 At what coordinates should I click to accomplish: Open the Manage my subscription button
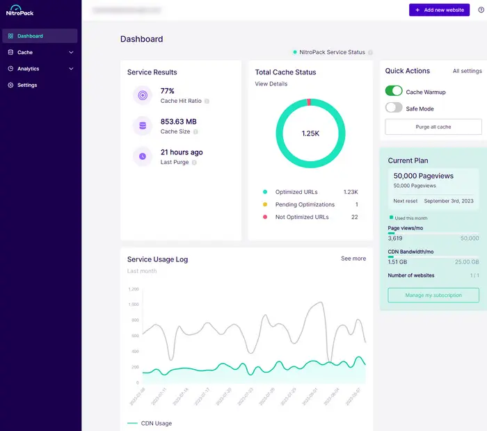pyautogui.click(x=433, y=295)
